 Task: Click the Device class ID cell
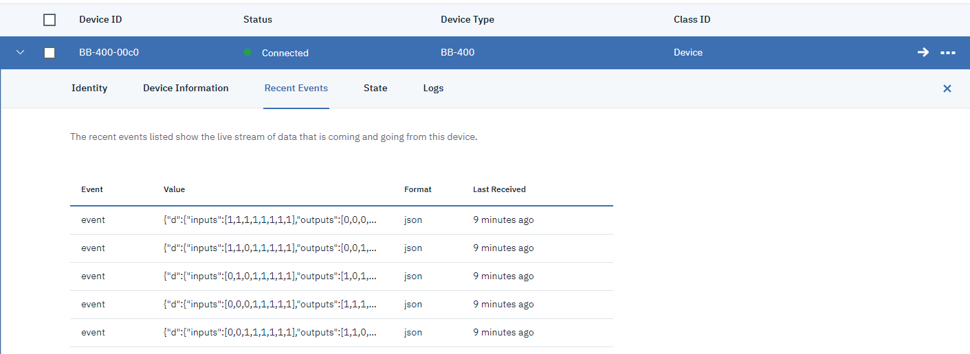(688, 53)
